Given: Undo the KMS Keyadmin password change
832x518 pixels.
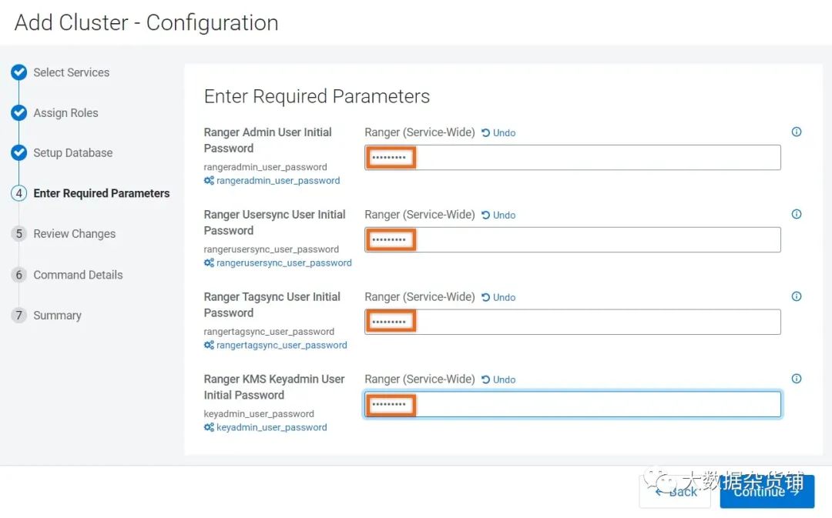Looking at the screenshot, I should [498, 379].
